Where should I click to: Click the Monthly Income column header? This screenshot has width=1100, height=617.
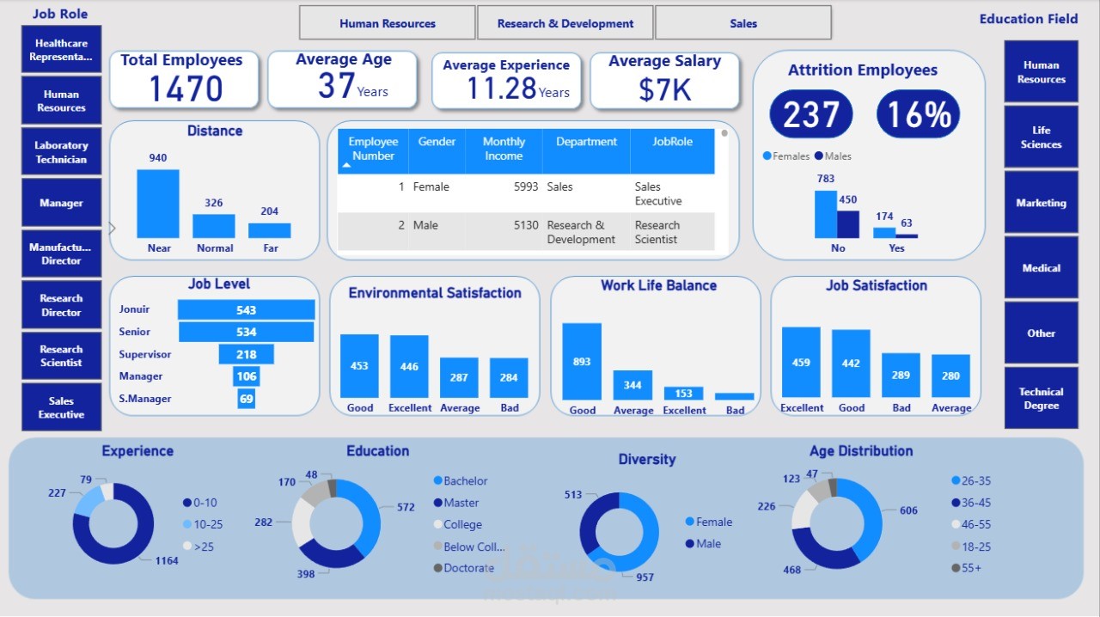tap(504, 150)
